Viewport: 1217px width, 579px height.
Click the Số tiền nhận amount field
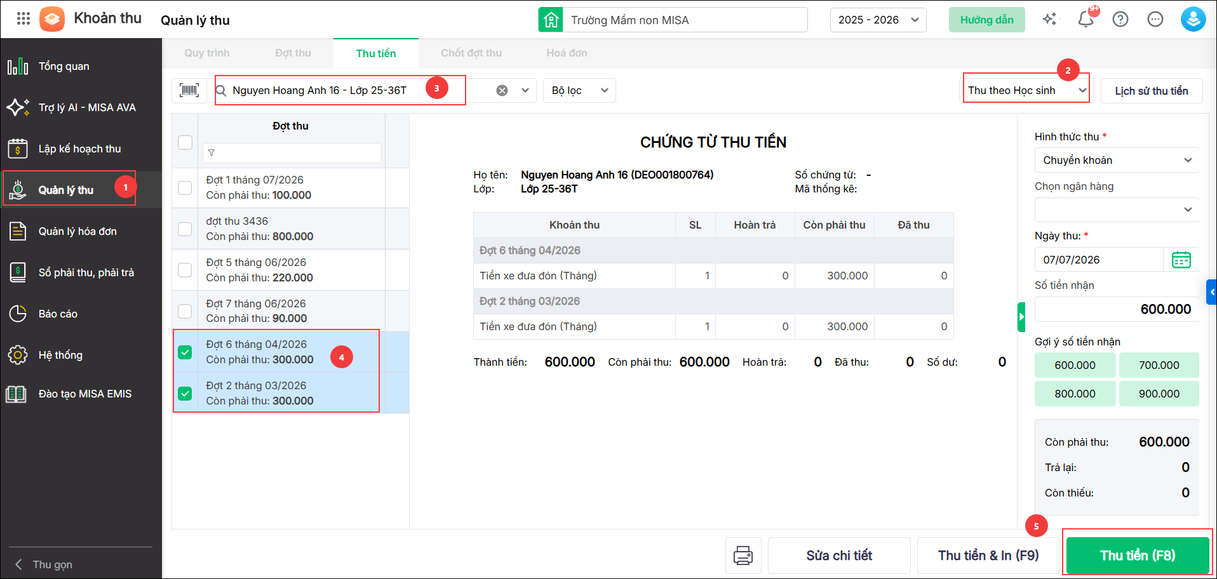pyautogui.click(x=1117, y=309)
